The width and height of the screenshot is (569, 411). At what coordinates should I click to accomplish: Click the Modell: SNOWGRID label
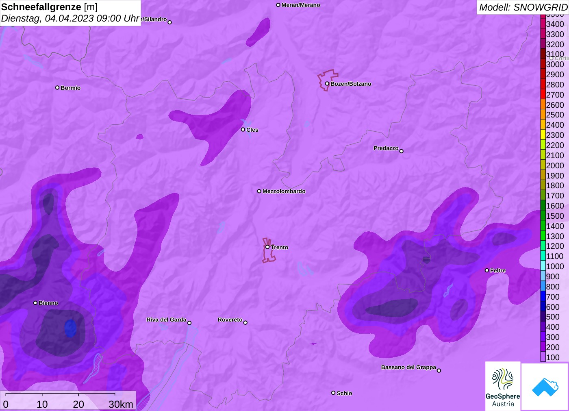click(523, 7)
